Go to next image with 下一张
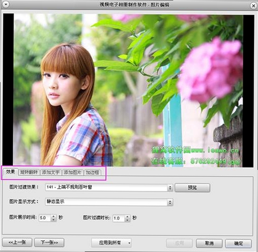 (x=49, y=242)
